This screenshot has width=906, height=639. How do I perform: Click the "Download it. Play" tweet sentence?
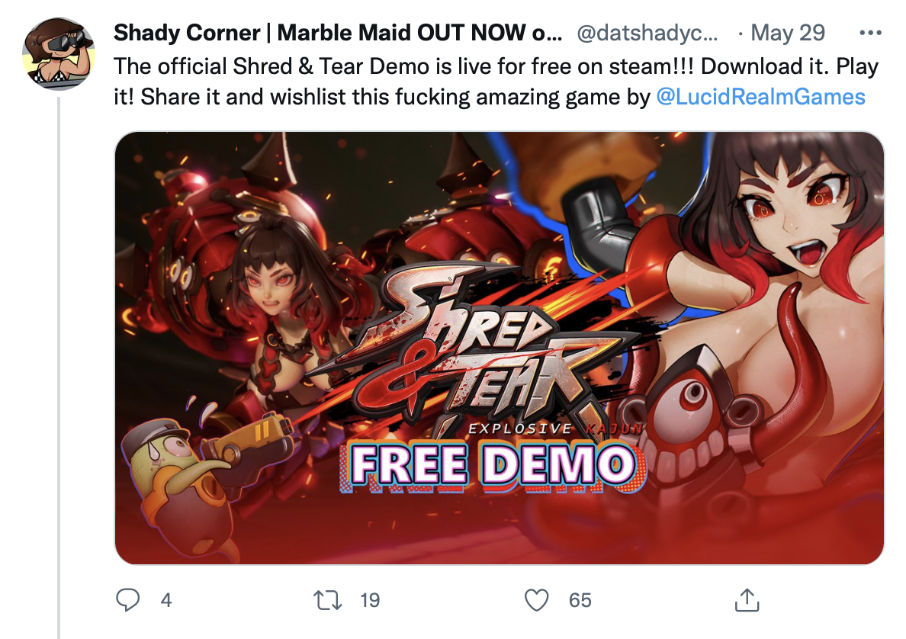(x=789, y=66)
